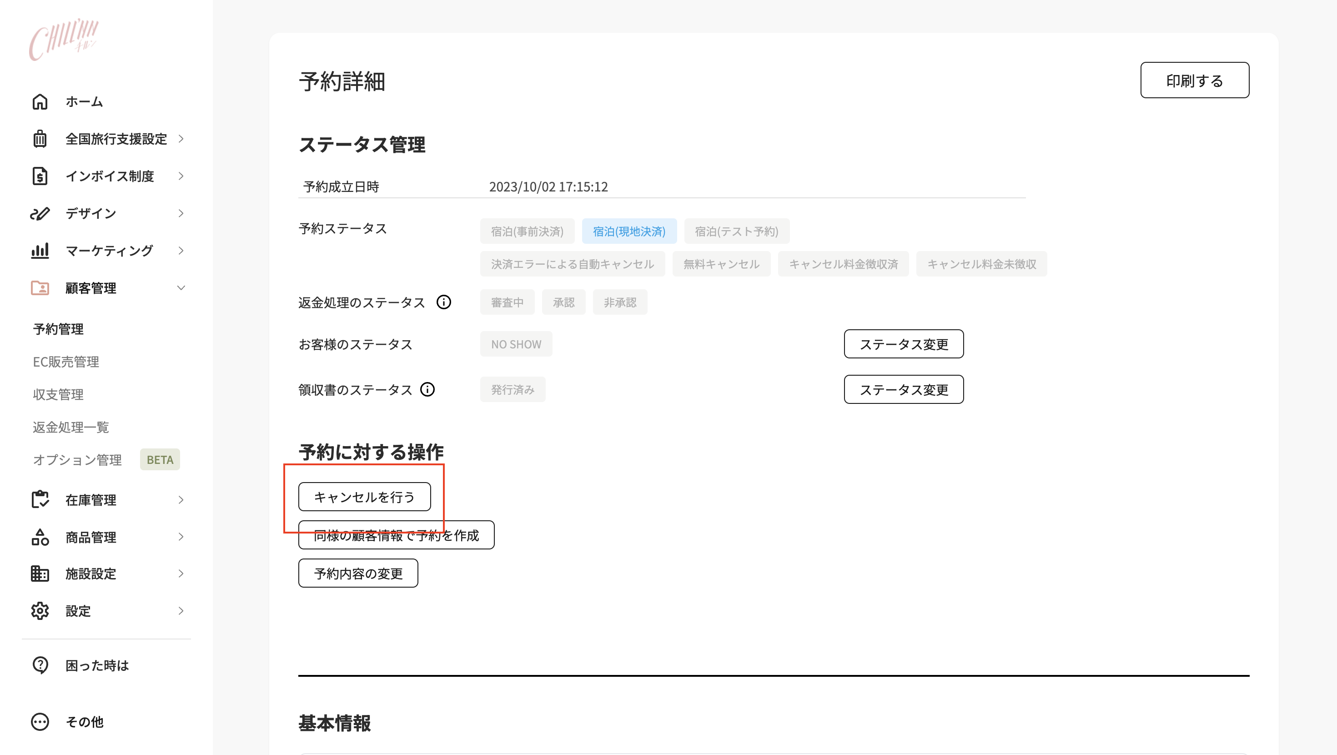Click the 顧客管理 contact card icon
This screenshot has height=755, width=1337.
coord(40,288)
